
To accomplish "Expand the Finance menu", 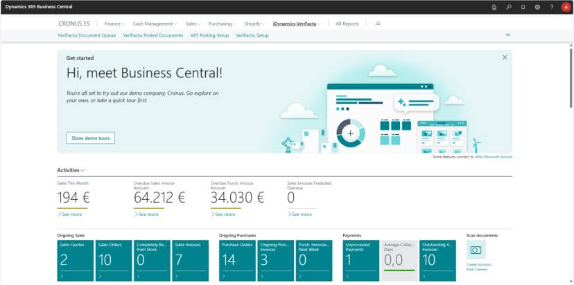I will (114, 24).
